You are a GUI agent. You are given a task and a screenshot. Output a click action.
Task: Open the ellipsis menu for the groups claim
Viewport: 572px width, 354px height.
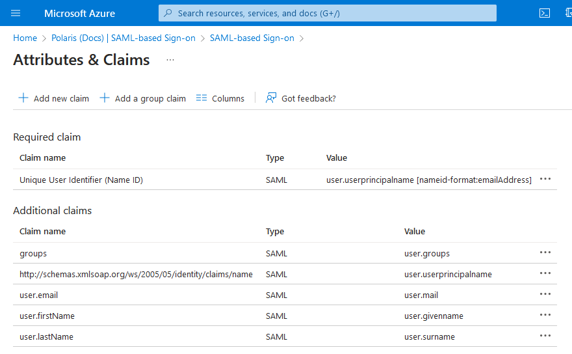point(545,253)
